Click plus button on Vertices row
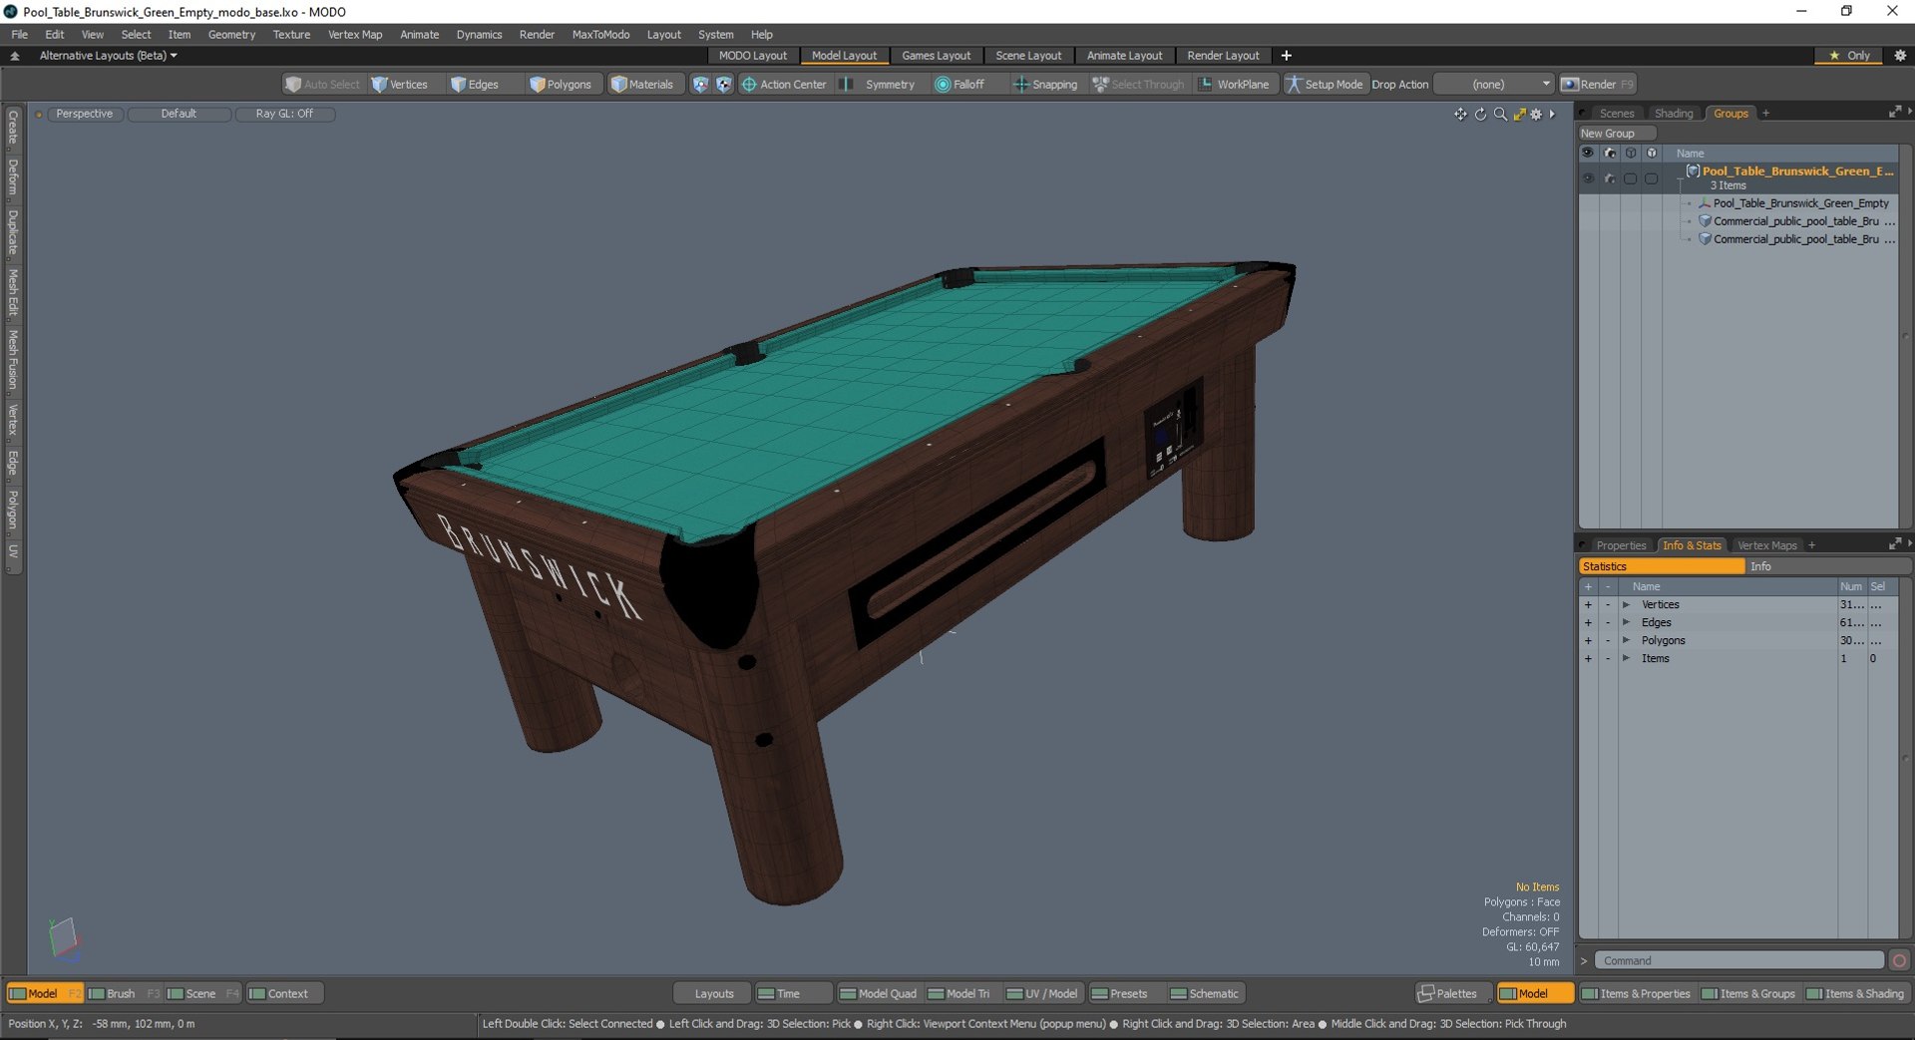Screen dimensions: 1915x1040 point(1588,605)
